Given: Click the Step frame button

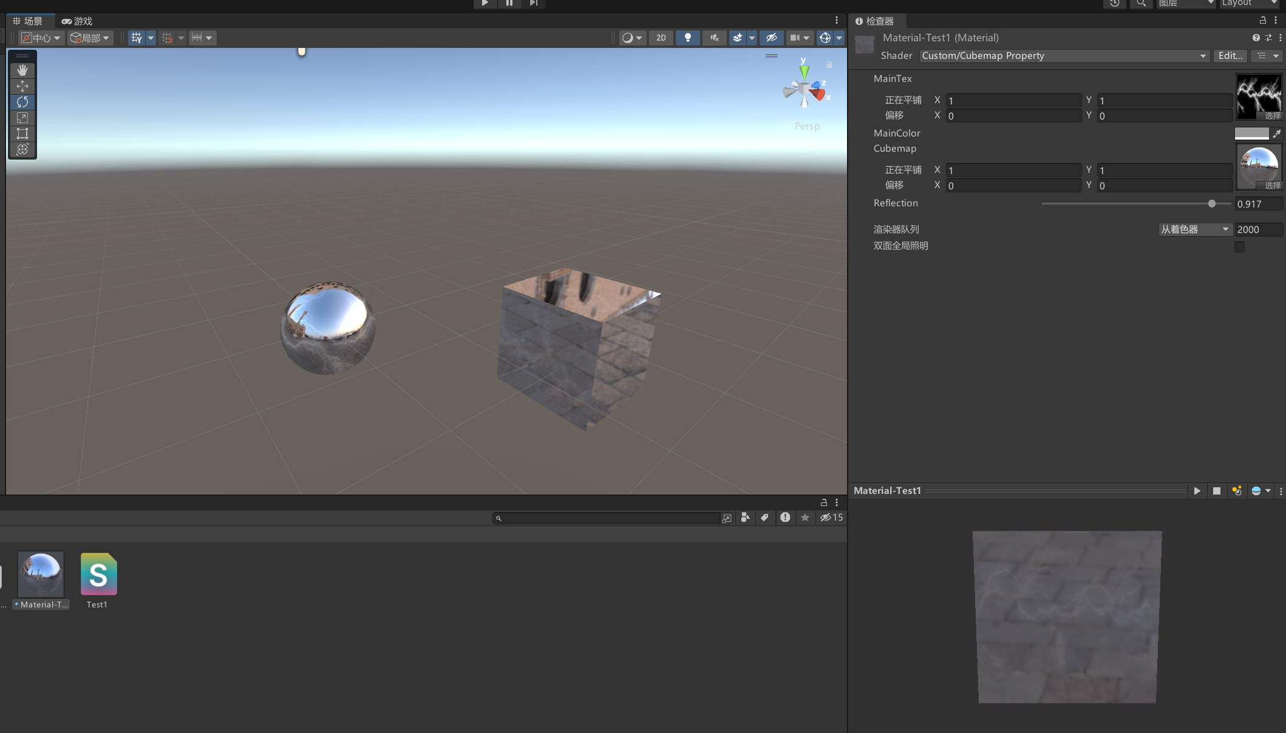Looking at the screenshot, I should pos(533,3).
